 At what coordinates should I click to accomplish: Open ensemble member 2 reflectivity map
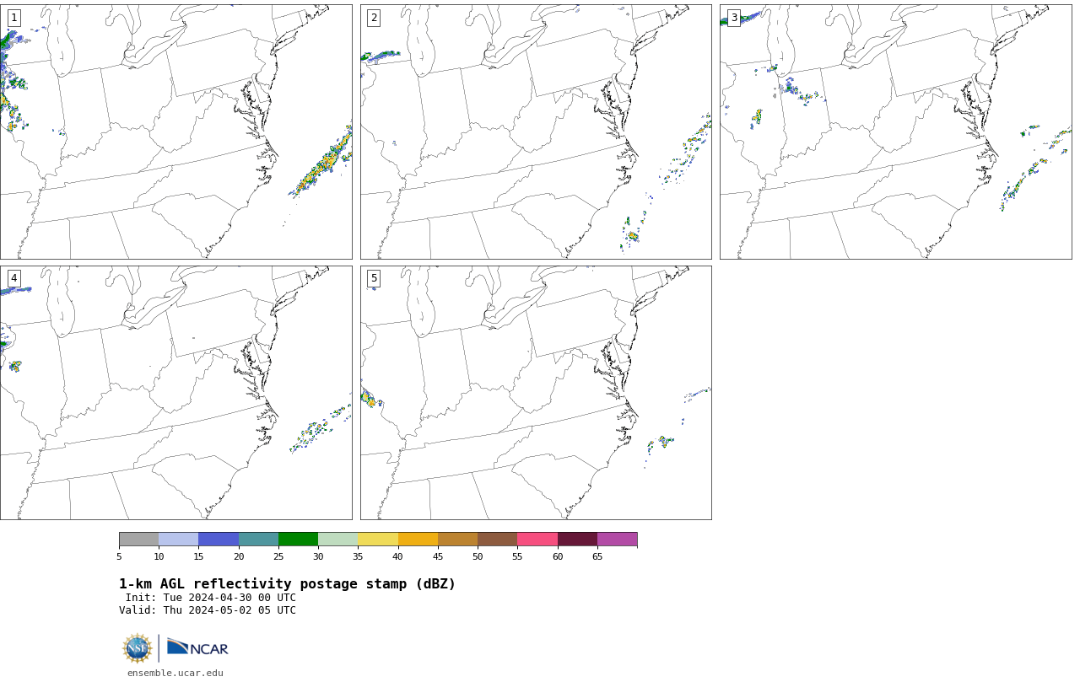(x=536, y=132)
